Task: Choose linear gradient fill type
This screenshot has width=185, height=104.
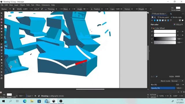Action: tap(157, 21)
